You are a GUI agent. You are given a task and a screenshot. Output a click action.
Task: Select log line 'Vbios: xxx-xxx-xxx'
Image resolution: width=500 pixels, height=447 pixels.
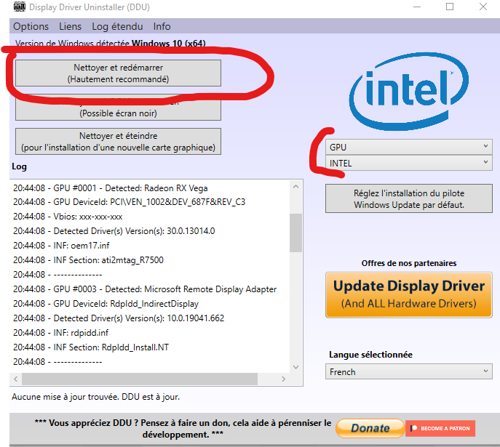[68, 217]
